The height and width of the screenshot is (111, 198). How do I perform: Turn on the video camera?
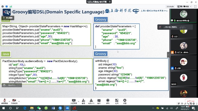pyautogui.click(x=14, y=101)
